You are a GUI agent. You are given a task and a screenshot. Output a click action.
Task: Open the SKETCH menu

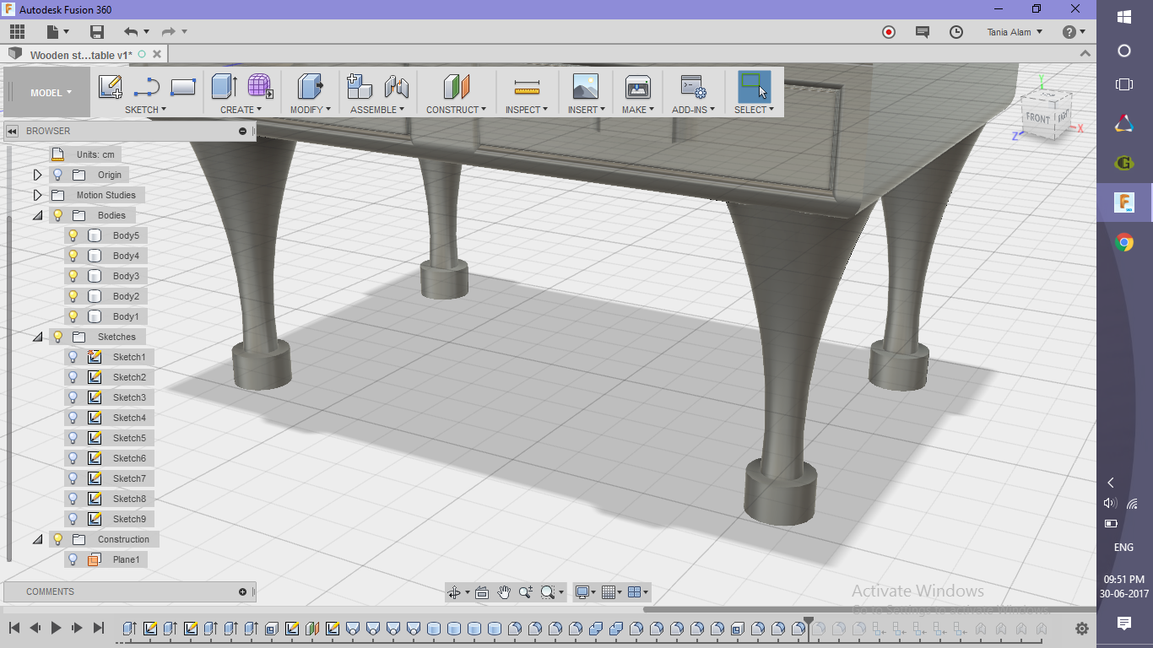[x=145, y=110]
